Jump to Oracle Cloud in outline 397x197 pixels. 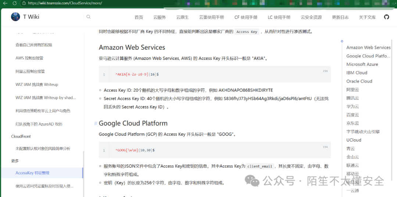click(x=359, y=81)
